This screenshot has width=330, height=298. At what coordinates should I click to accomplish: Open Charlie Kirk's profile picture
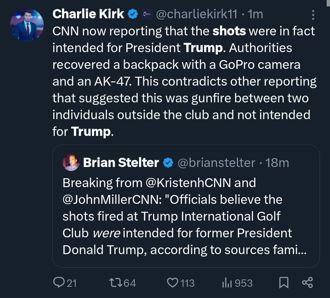tap(27, 25)
